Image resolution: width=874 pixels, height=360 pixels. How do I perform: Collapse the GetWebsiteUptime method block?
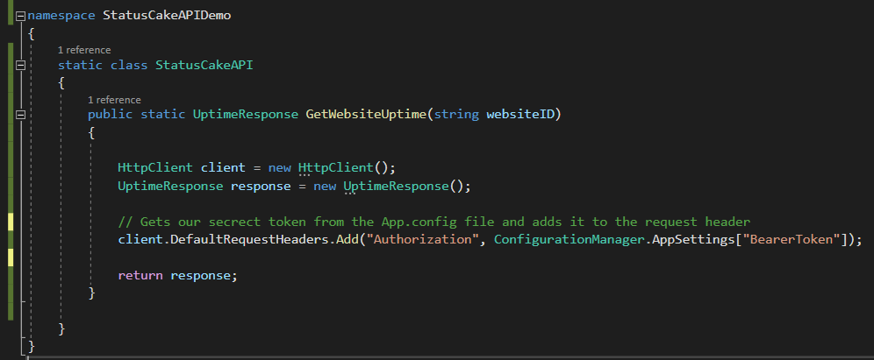[x=21, y=115]
